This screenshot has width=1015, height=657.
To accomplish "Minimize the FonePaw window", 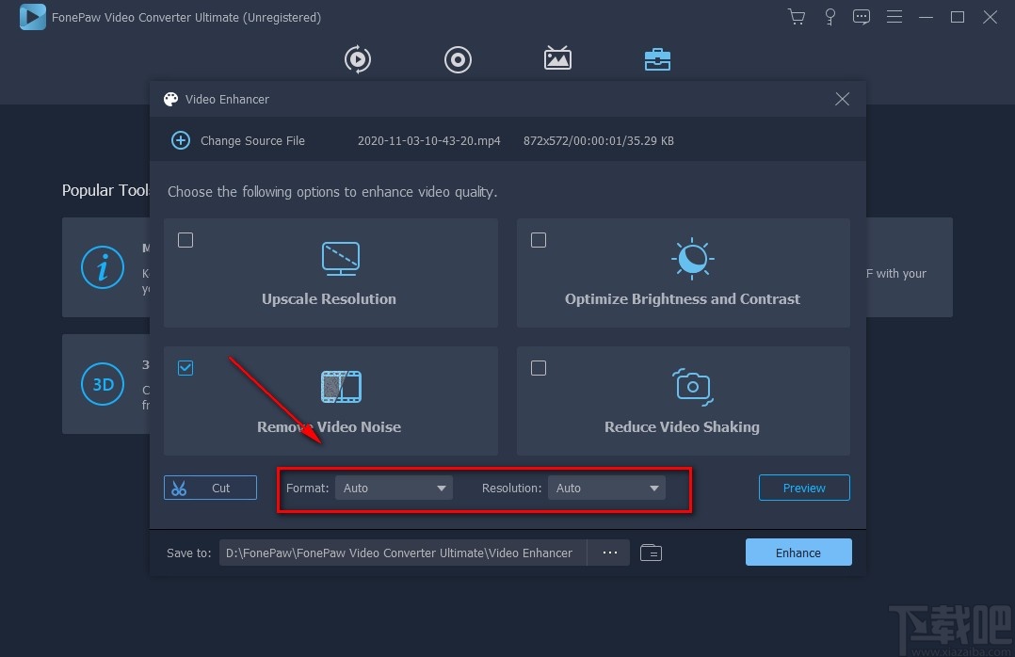I will pos(926,17).
